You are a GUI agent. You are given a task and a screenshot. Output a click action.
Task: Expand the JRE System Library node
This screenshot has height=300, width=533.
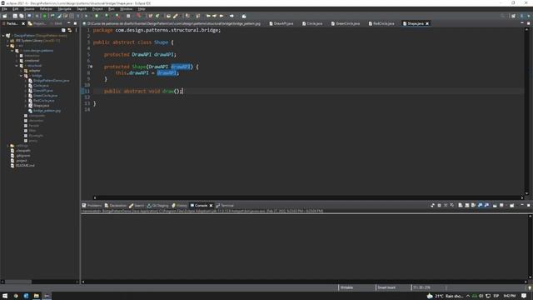coord(7,41)
